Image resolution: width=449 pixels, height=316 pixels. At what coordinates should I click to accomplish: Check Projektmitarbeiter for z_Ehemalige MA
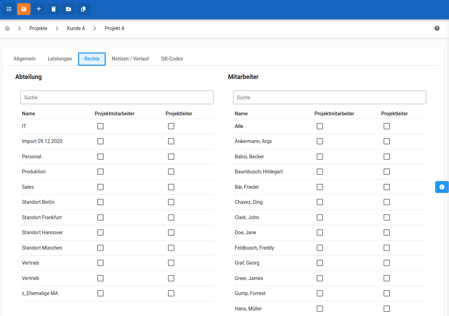click(x=100, y=293)
